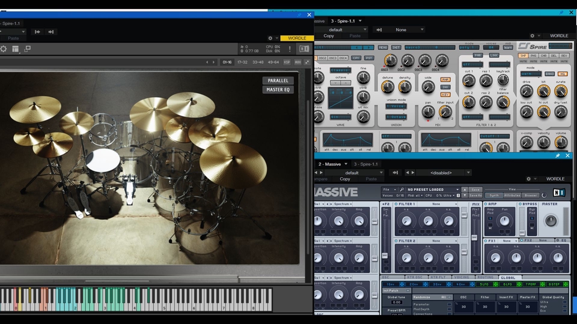Adjust Spire volume knob
This screenshot has width=577, height=324.
click(x=561, y=142)
